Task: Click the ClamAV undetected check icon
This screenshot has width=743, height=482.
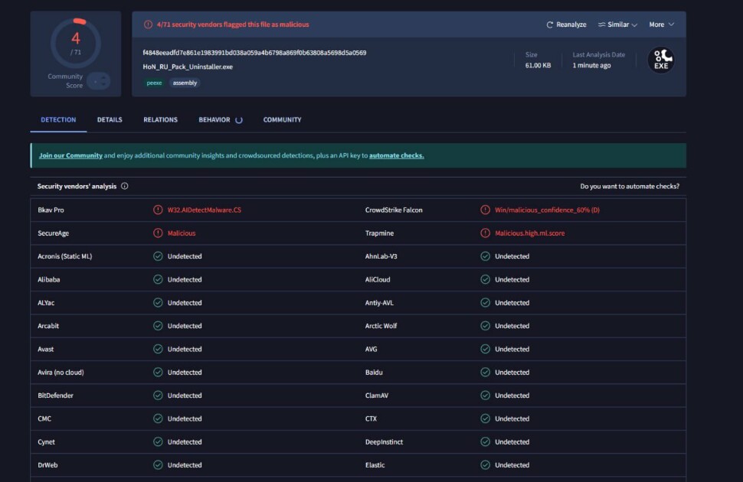Action: point(485,396)
